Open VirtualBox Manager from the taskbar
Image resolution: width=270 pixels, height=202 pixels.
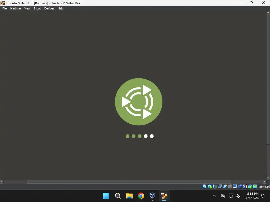152,196
